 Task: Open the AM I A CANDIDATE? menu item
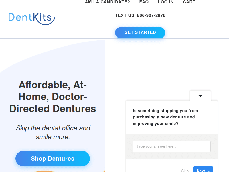click(x=107, y=2)
